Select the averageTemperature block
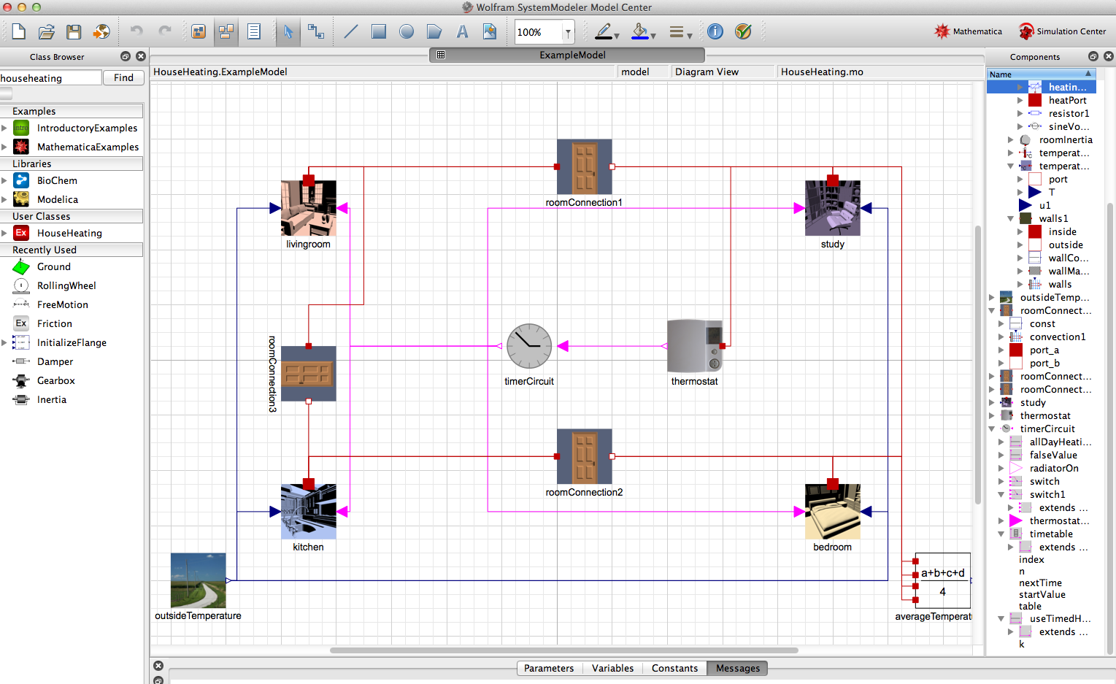The width and height of the screenshot is (1116, 684). (942, 580)
